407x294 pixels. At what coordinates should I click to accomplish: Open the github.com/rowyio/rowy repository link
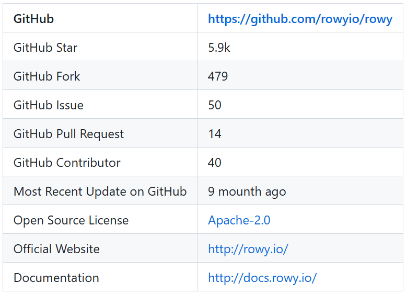coord(300,19)
